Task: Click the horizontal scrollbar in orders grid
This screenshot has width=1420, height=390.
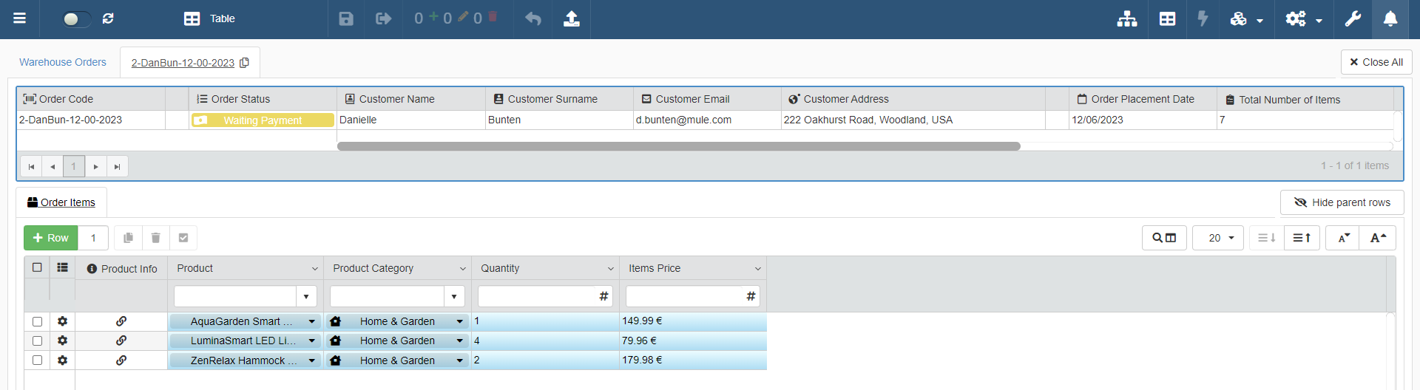Action: 678,146
